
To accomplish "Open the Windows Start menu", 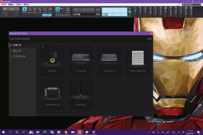I will (4, 132).
